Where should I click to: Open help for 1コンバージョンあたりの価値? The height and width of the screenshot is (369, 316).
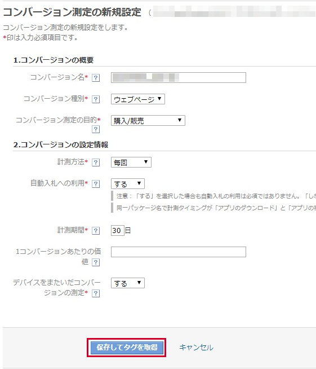(x=96, y=262)
